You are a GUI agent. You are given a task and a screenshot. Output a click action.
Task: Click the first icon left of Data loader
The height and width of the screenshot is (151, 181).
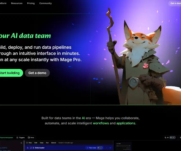click(x=28, y=148)
